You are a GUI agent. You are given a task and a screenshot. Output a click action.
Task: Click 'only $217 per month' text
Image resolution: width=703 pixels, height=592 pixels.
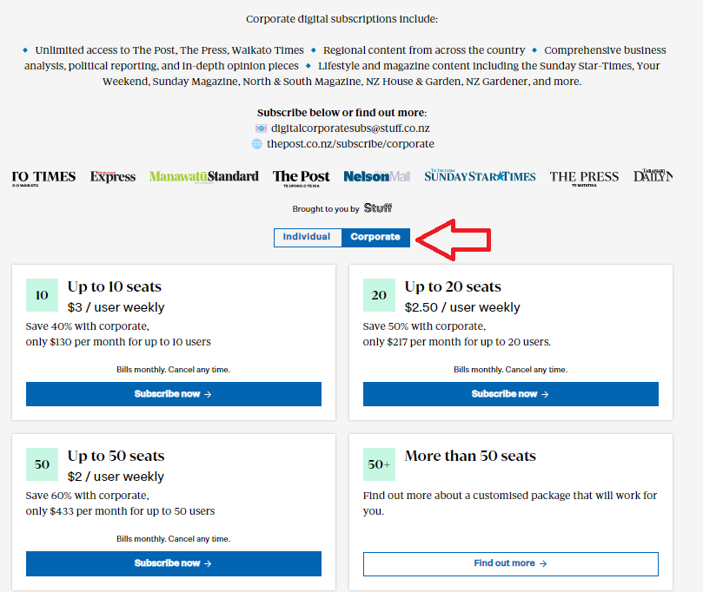(x=413, y=342)
